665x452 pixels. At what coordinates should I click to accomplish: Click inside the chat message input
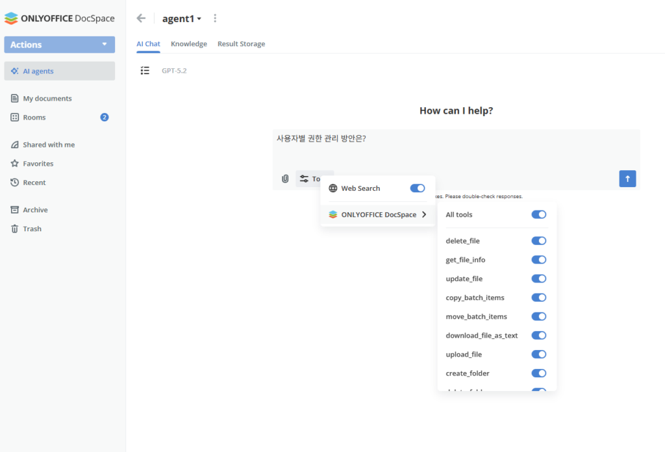[x=456, y=149]
